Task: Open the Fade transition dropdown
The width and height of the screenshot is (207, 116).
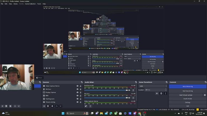Action: click(153, 86)
